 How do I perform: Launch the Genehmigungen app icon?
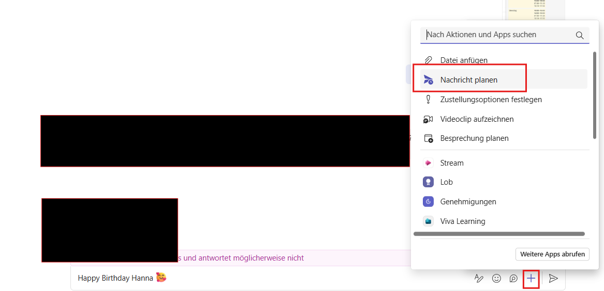click(x=428, y=202)
